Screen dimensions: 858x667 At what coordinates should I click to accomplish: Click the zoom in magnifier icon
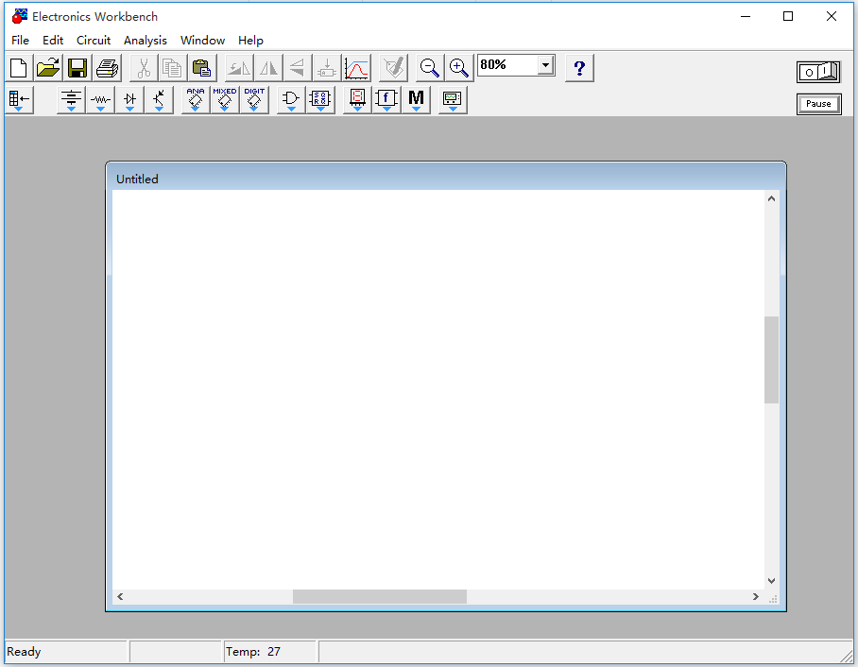coord(459,68)
